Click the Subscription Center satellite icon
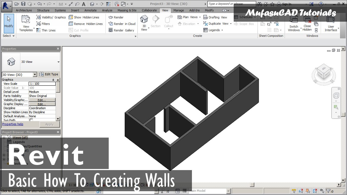This screenshot has height=195, width=347. pyautogui.click(x=266, y=4)
